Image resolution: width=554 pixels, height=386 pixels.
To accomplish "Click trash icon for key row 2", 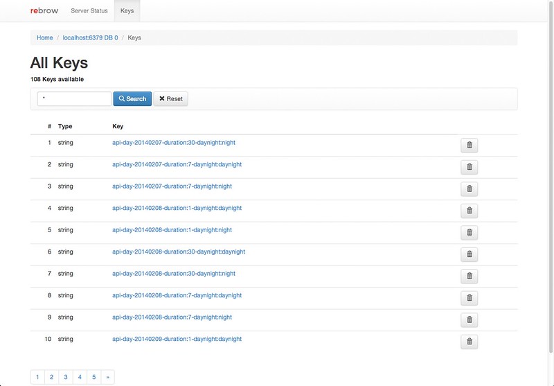I will [x=470, y=167].
